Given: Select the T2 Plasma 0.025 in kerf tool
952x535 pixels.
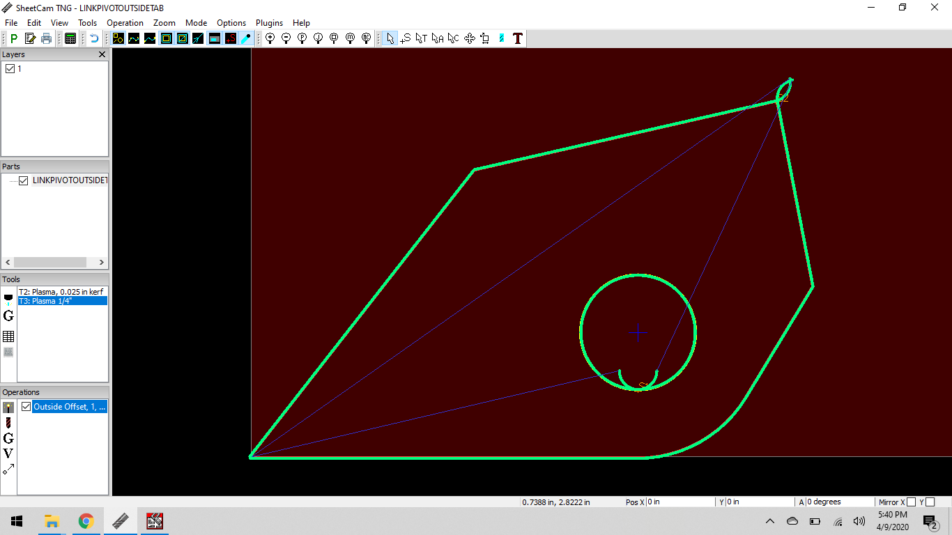Looking at the screenshot, I should pos(63,292).
